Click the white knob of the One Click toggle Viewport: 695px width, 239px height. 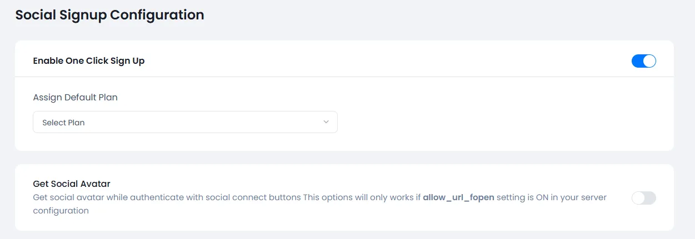pos(649,61)
